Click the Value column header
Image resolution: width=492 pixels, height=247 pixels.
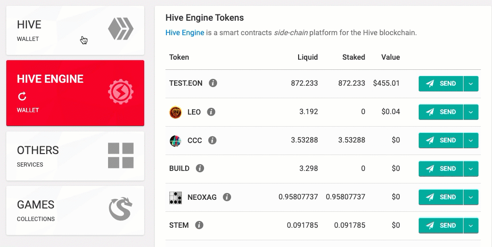pos(391,57)
